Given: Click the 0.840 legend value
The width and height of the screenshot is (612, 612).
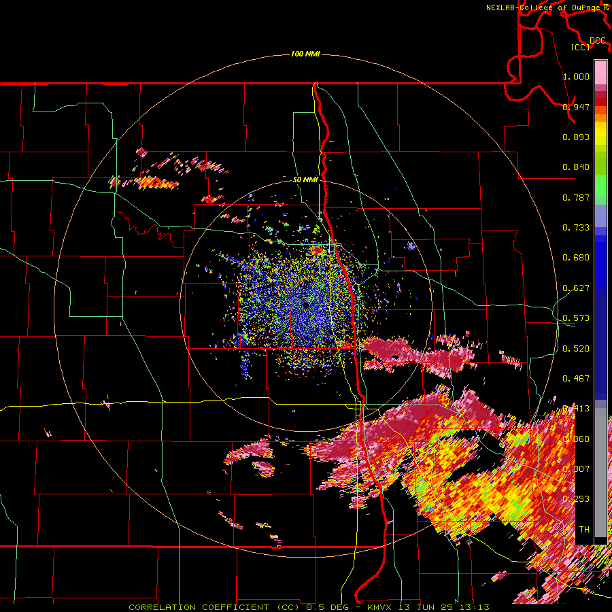Looking at the screenshot, I should 576,167.
